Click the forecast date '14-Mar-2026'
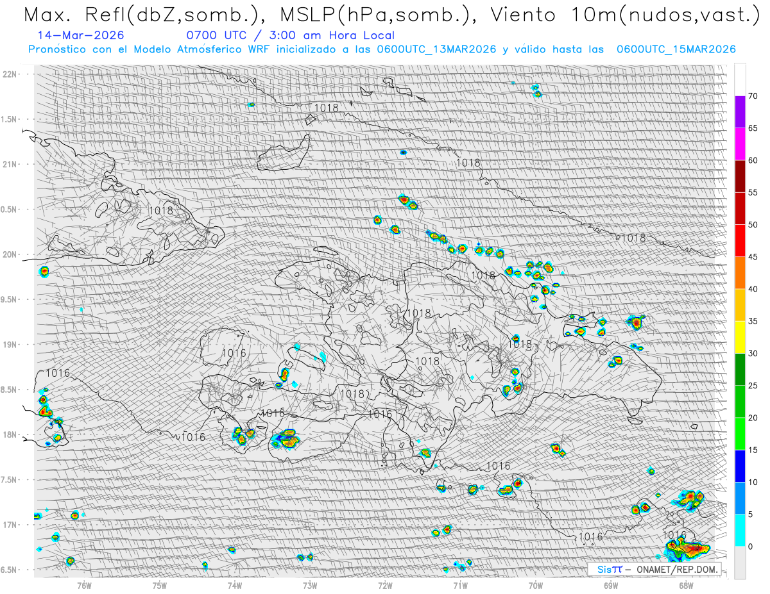The image size is (770, 594). pyautogui.click(x=81, y=35)
